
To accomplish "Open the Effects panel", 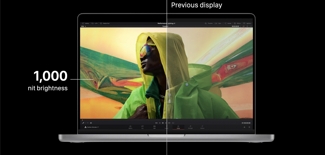I will click(237, 23).
